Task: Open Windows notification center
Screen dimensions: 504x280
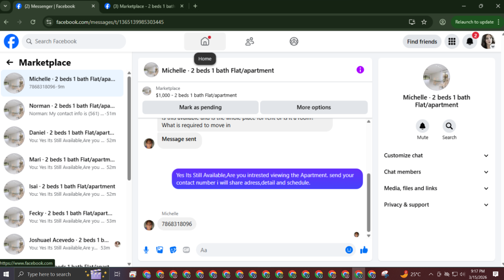Action: click(x=496, y=274)
